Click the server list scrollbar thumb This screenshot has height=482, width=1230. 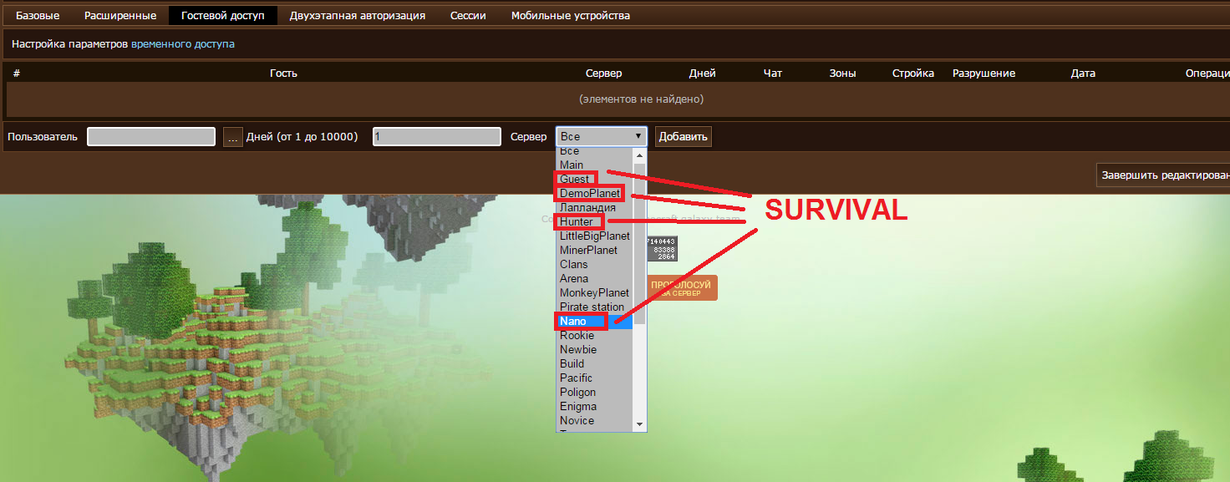tap(640, 243)
